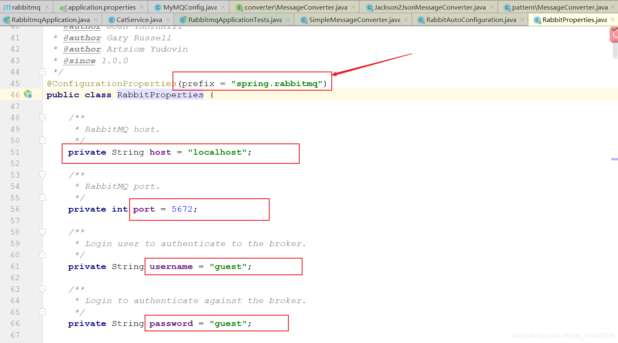Click the host field name

160,152
